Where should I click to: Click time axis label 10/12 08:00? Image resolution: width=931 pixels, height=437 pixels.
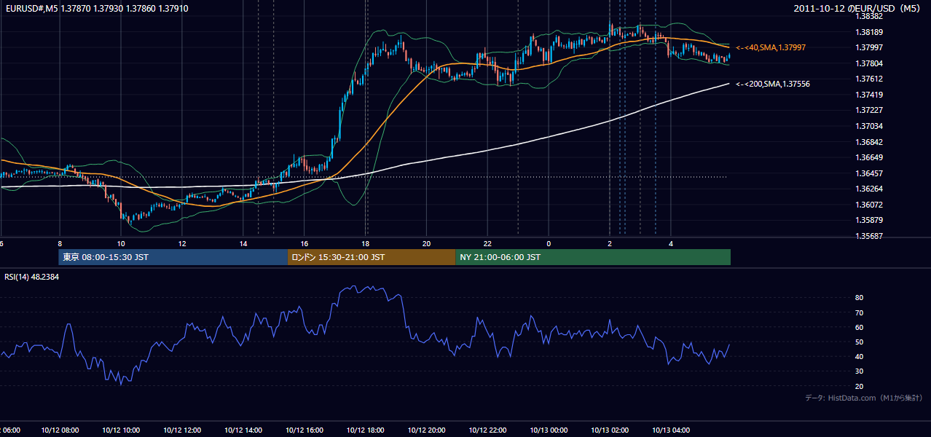(x=60, y=430)
